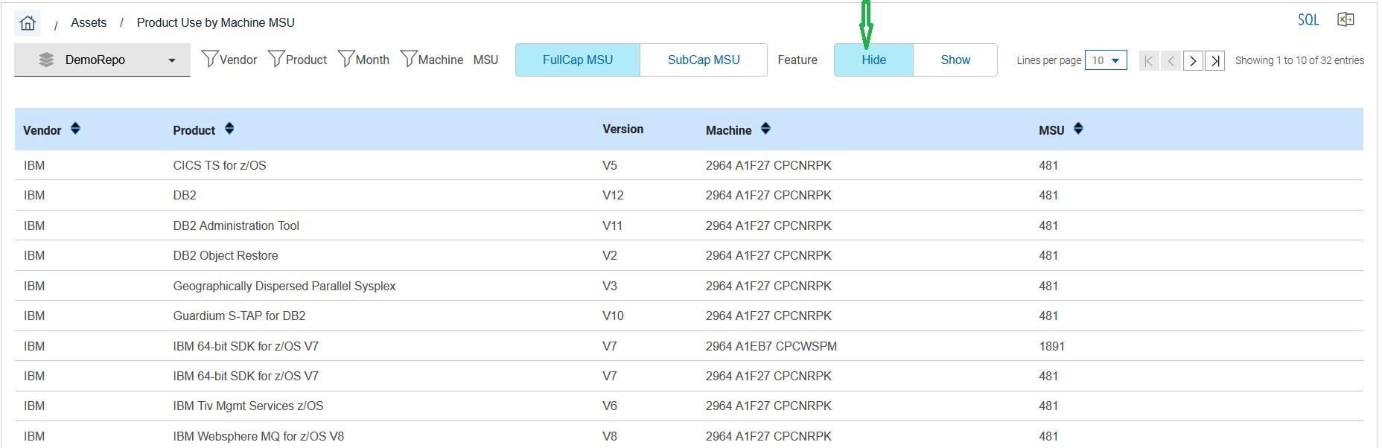Click the V10 version cell
Screen dimensions: 1382x448
click(x=613, y=316)
